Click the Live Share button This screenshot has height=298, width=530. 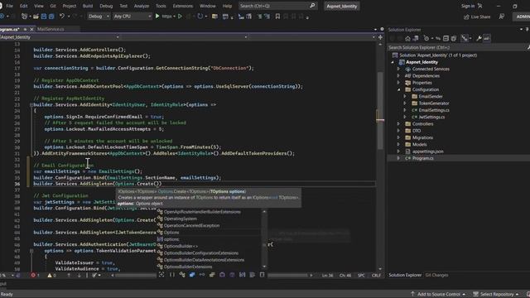pos(477,17)
